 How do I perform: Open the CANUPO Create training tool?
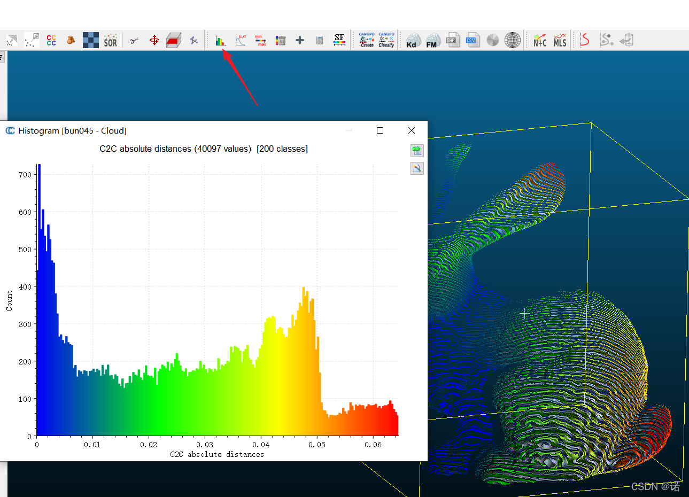[x=367, y=40]
